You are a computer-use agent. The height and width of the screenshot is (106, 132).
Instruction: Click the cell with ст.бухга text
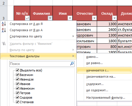(125, 29)
